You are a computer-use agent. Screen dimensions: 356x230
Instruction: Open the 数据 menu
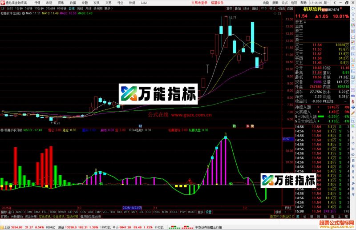(x=73, y=3)
